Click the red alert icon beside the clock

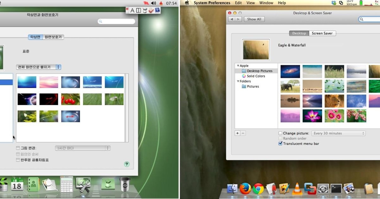pyautogui.click(x=161, y=3)
